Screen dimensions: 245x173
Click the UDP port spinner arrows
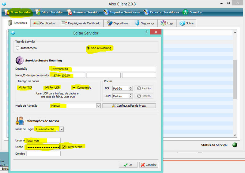pos(131,96)
